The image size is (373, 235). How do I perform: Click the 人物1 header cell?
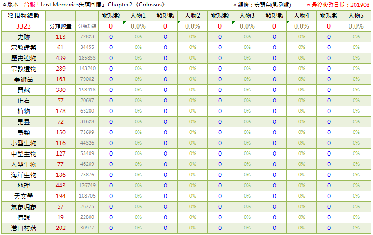138,16
